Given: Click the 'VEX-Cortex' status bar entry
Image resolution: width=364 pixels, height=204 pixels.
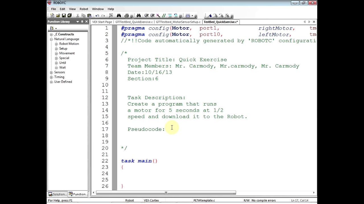Looking at the screenshot, I should point(151,201).
